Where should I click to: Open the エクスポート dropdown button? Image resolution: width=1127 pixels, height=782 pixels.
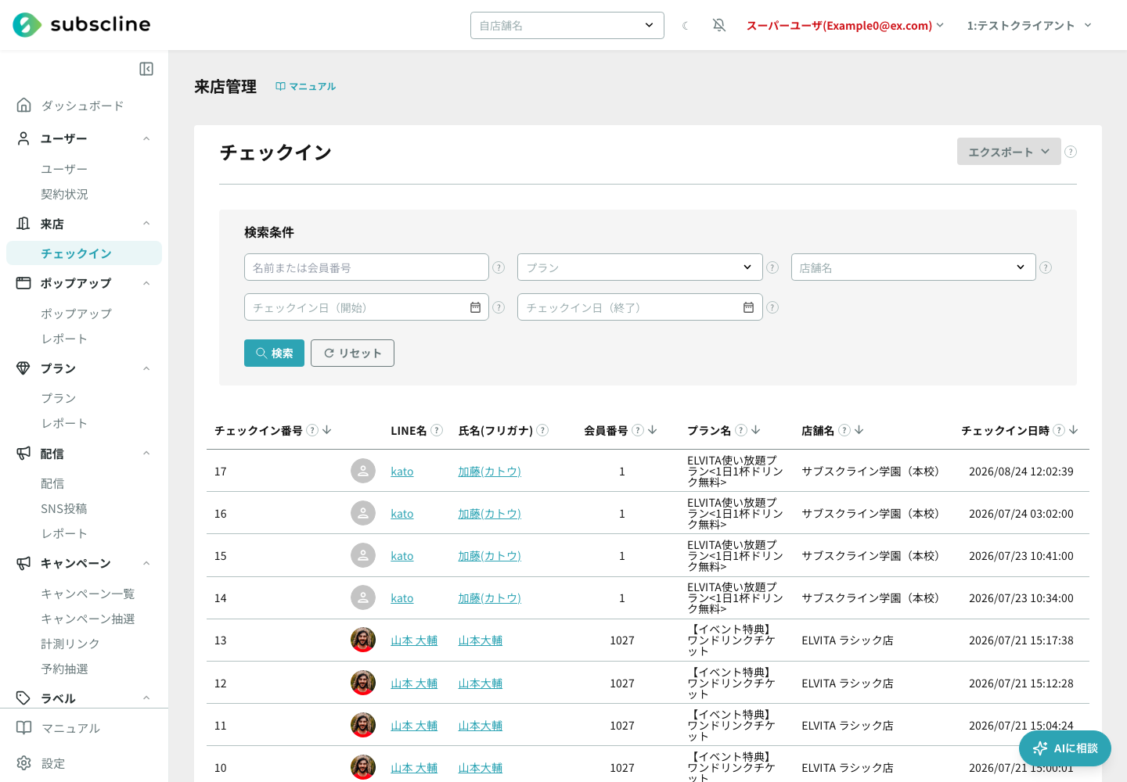(1009, 152)
